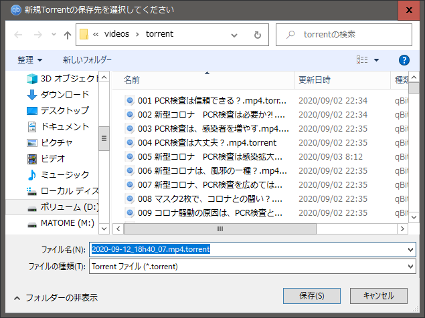
Task: Click the back navigation arrow
Action: (18, 35)
